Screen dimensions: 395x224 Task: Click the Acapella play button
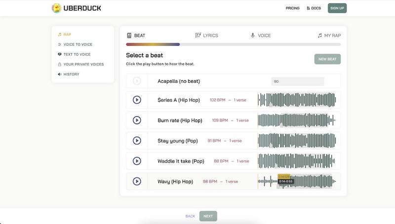(137, 81)
